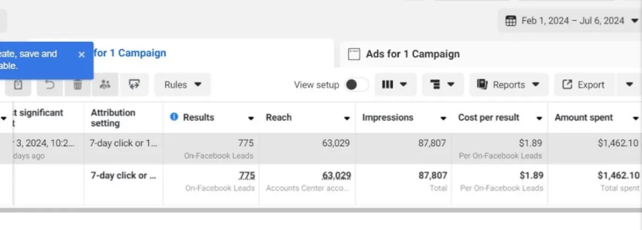
Task: Open Cost per result column menu
Action: [x=539, y=118]
